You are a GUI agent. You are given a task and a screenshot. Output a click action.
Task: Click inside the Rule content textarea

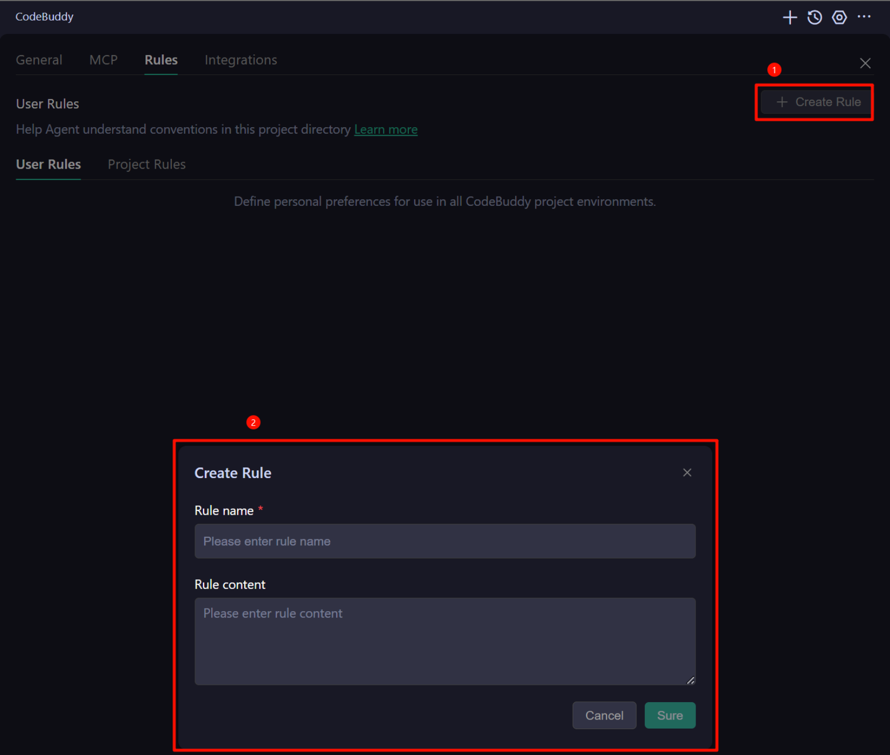445,641
